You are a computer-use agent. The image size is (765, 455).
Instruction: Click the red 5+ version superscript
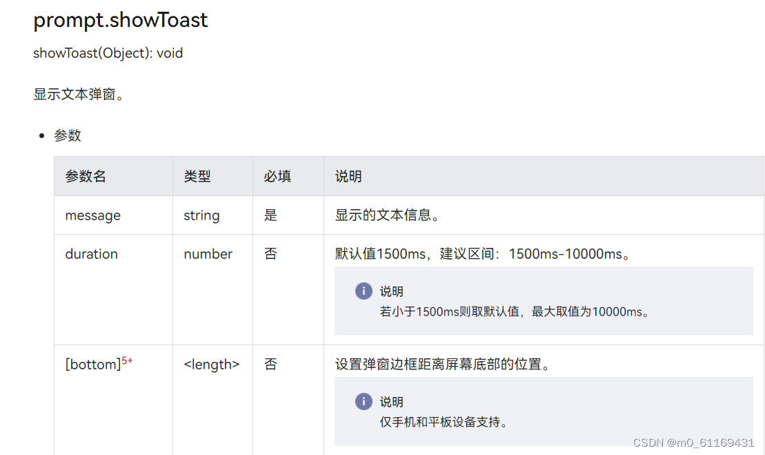(x=127, y=360)
